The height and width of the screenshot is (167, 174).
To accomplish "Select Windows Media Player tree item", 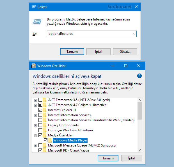I will [70, 140].
